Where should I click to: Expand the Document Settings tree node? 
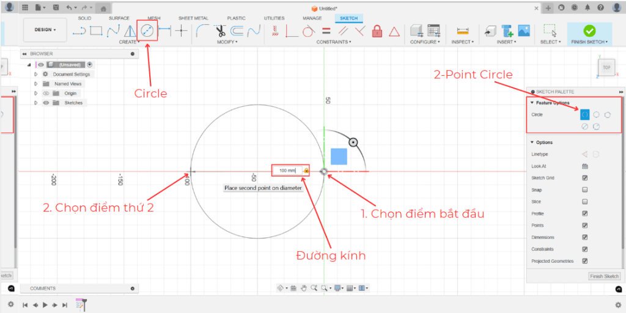pos(36,74)
